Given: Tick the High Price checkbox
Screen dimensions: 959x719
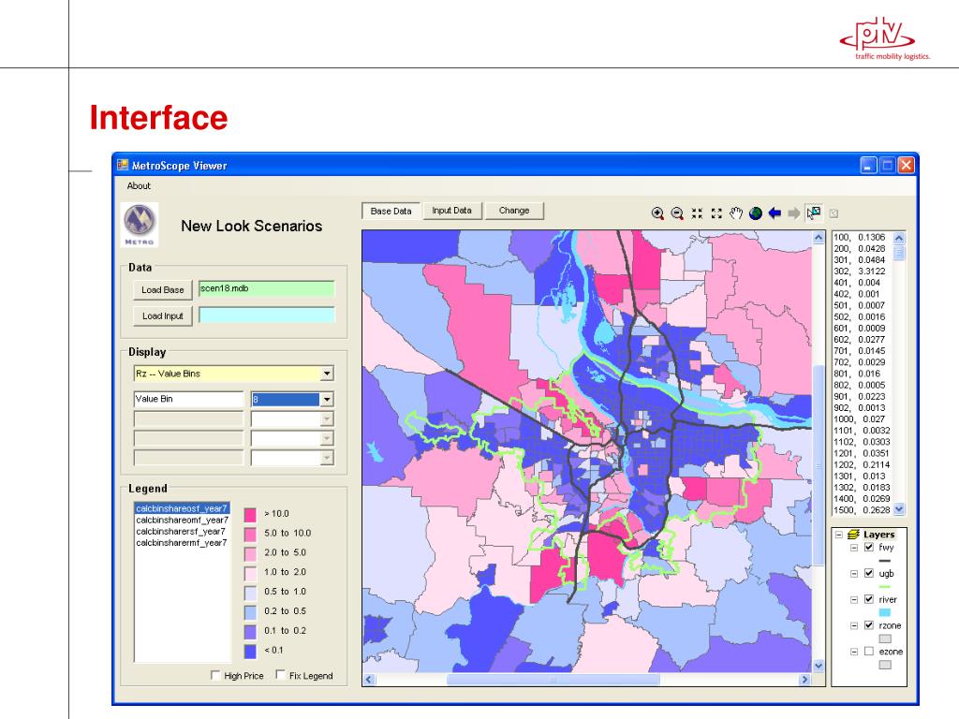Looking at the screenshot, I should 215,675.
